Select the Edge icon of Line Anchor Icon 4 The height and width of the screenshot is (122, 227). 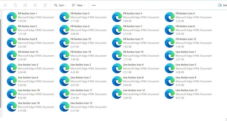pyautogui.click(x=117, y=68)
